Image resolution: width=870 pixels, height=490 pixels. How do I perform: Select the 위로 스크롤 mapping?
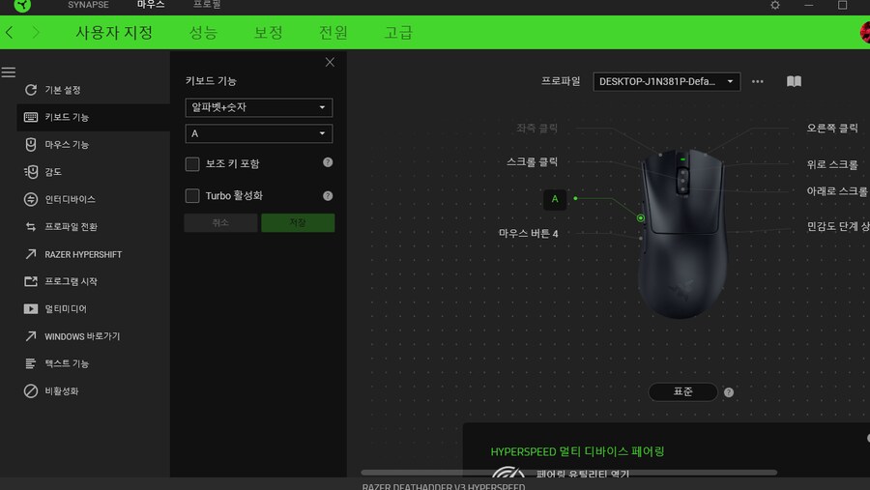pyautogui.click(x=832, y=164)
